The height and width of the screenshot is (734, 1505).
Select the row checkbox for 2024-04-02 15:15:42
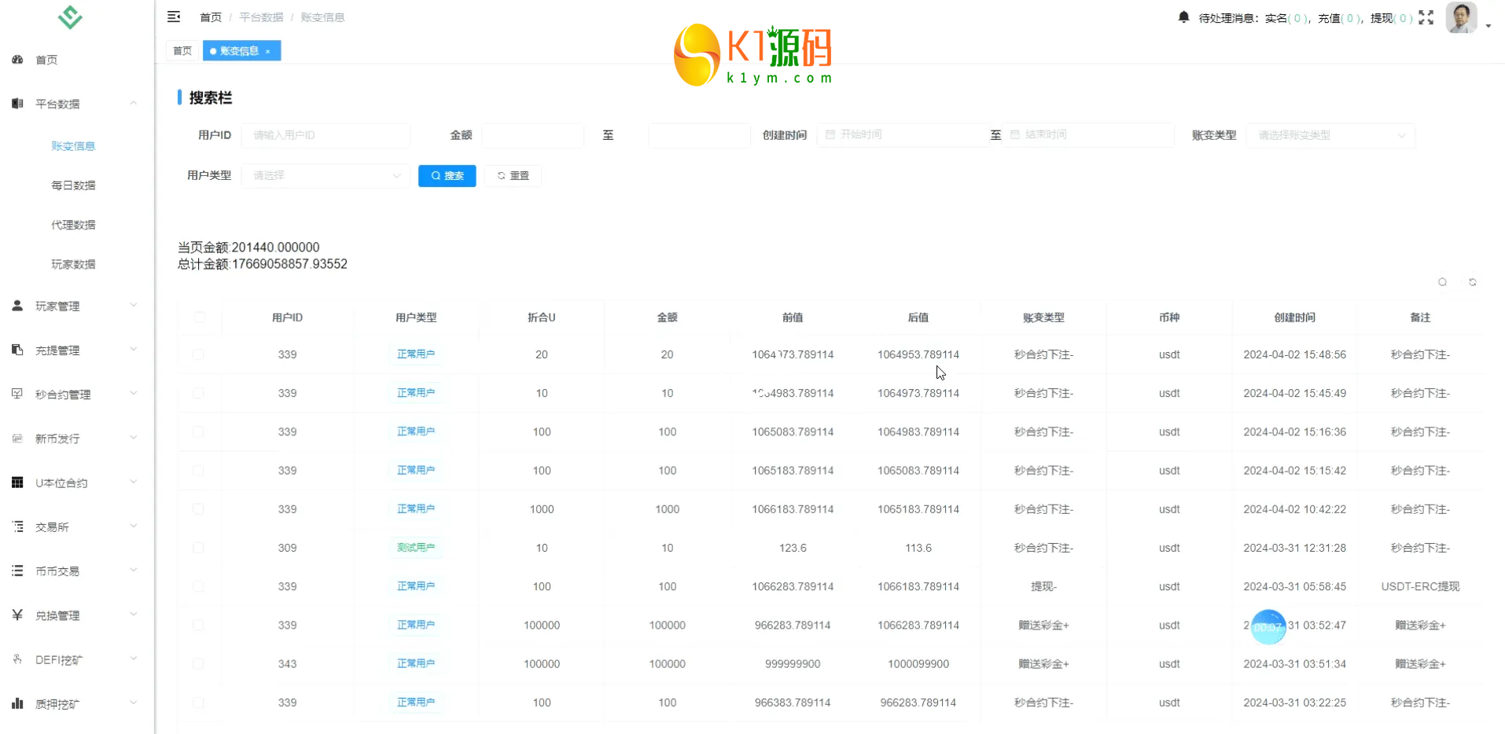[198, 470]
